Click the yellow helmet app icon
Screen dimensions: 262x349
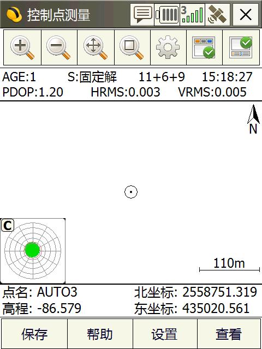[14, 15]
